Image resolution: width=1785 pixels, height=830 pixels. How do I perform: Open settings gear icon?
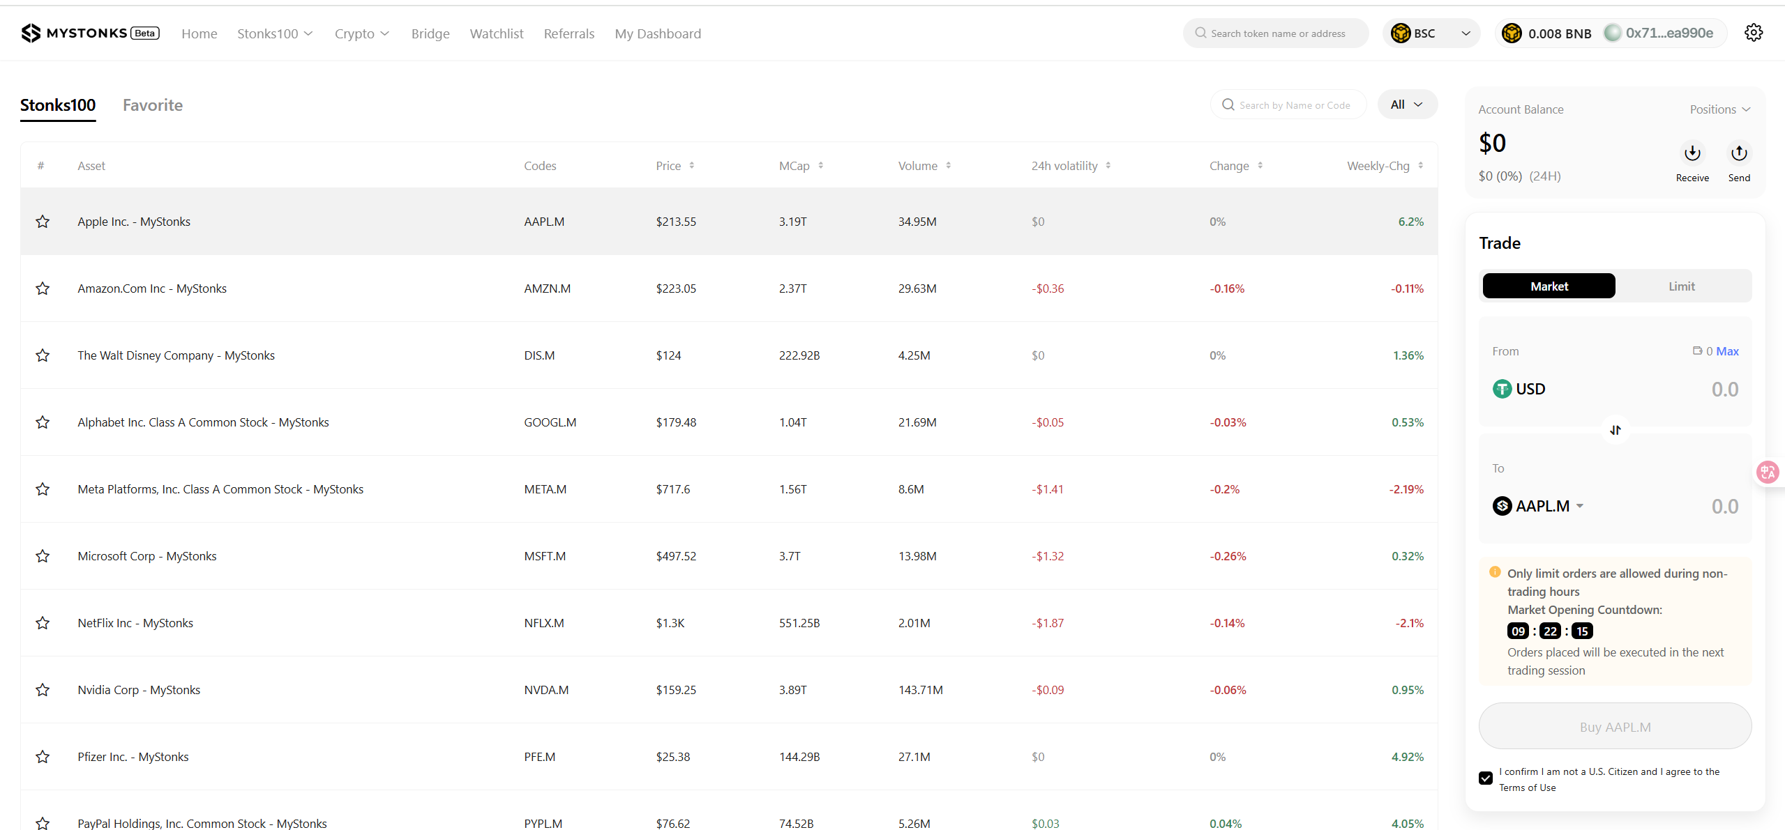pos(1753,33)
